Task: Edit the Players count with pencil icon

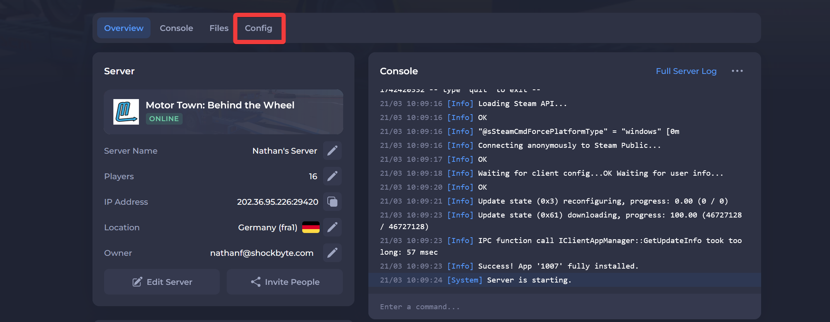Action: coord(332,176)
